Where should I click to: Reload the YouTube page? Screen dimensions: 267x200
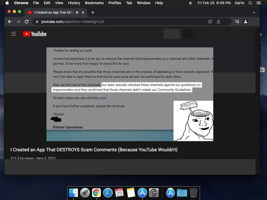point(27,22)
